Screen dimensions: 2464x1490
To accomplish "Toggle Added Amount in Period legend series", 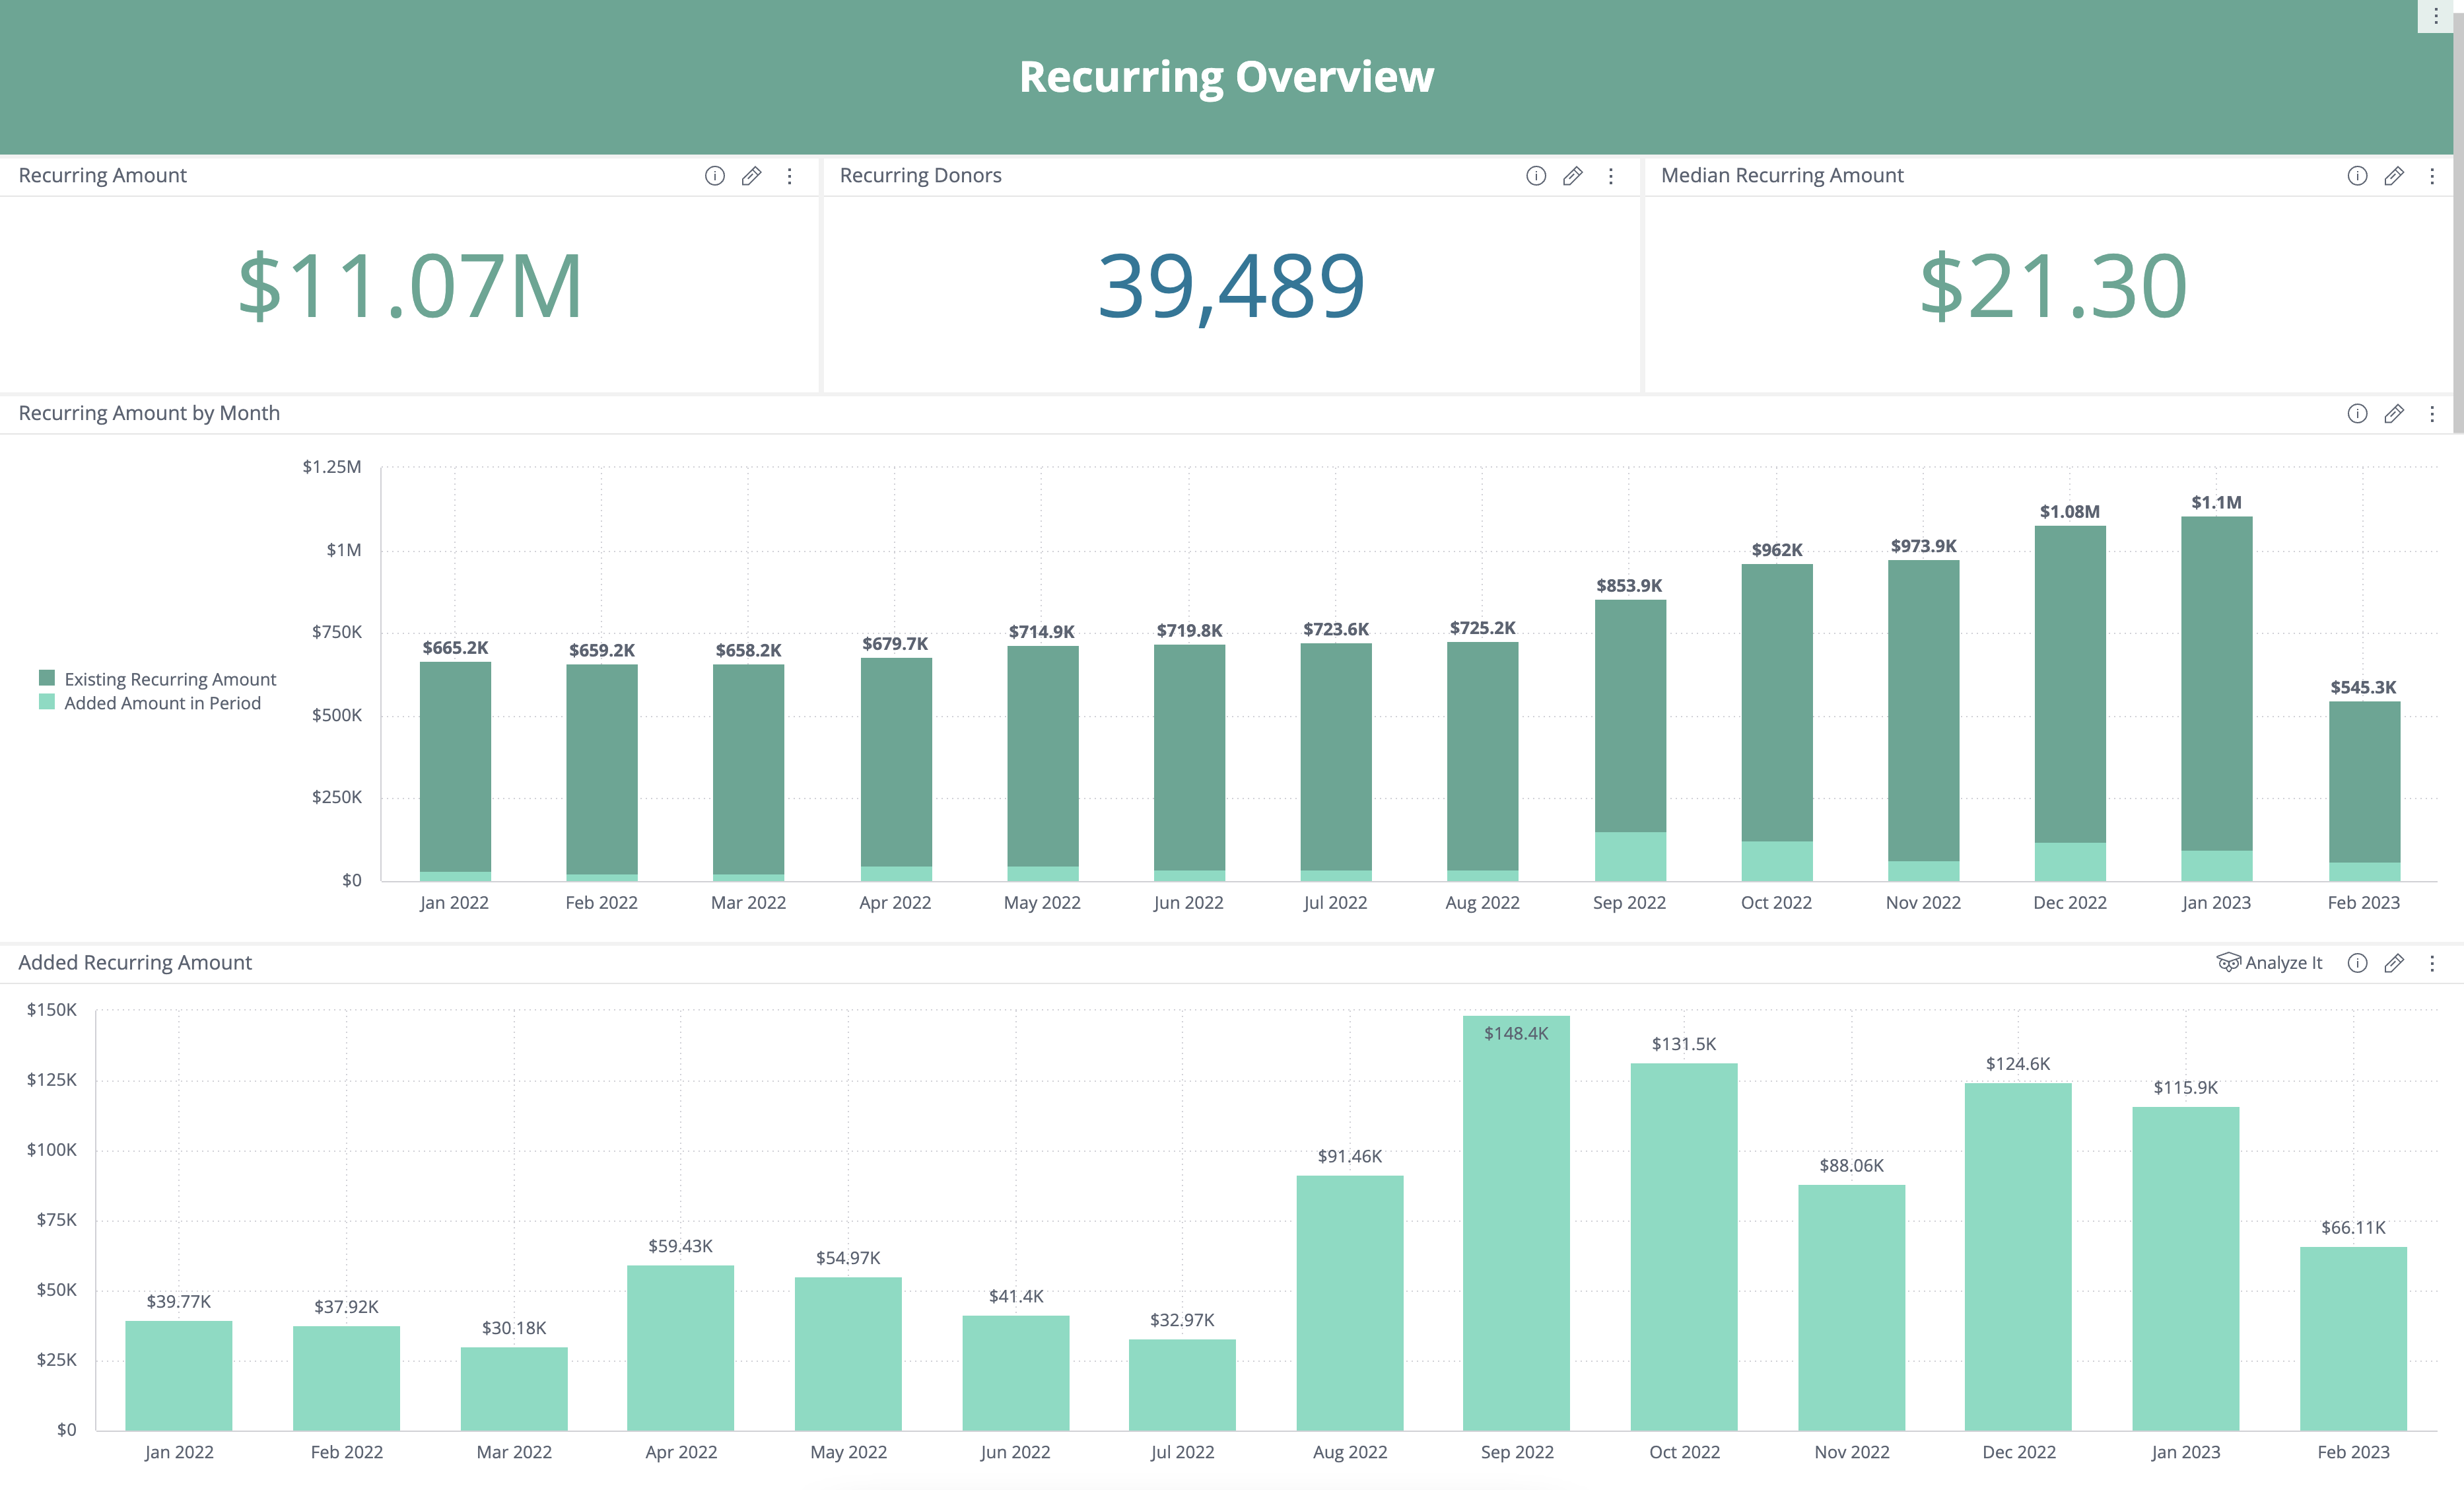I will pos(162,703).
